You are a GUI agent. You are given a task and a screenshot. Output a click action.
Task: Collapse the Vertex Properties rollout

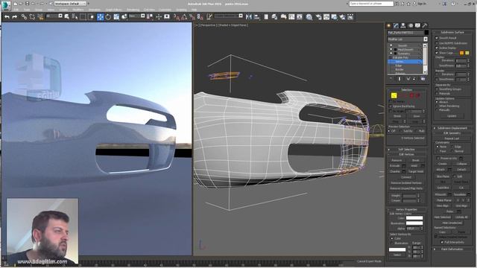(406, 210)
